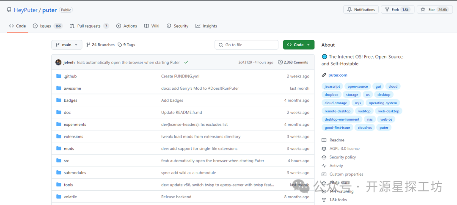The image size is (457, 205).
Task: Open 'Add badges' commit message
Action: 172,100
